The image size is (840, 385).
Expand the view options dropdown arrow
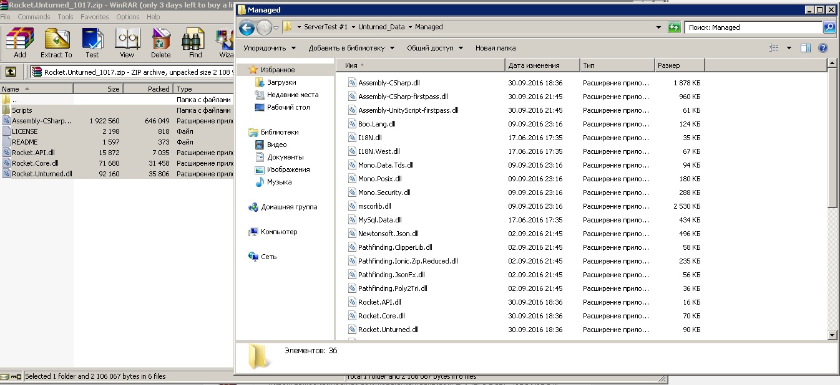(789, 48)
